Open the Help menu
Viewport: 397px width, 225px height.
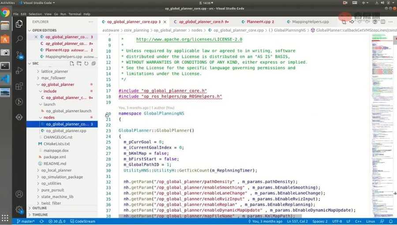(x=87, y=14)
